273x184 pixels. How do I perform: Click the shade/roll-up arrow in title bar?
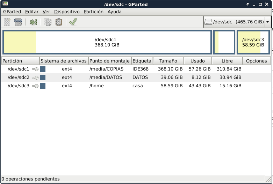[248, 4]
